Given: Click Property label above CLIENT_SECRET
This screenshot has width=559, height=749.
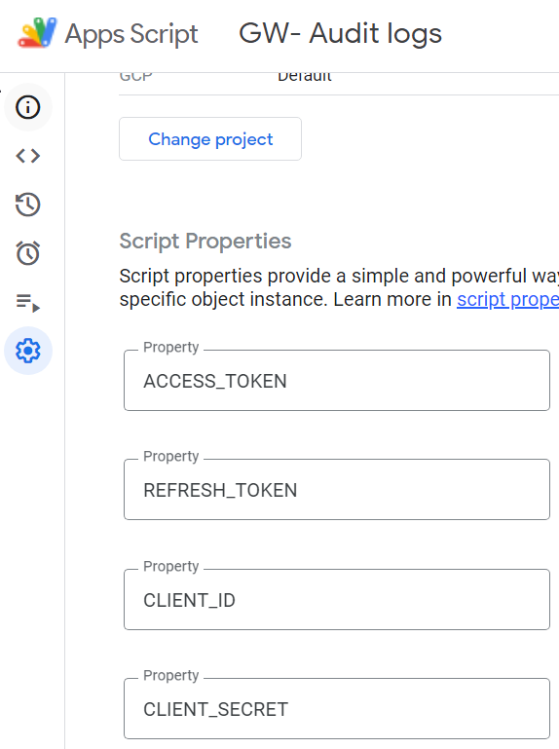Looking at the screenshot, I should pos(171,675).
